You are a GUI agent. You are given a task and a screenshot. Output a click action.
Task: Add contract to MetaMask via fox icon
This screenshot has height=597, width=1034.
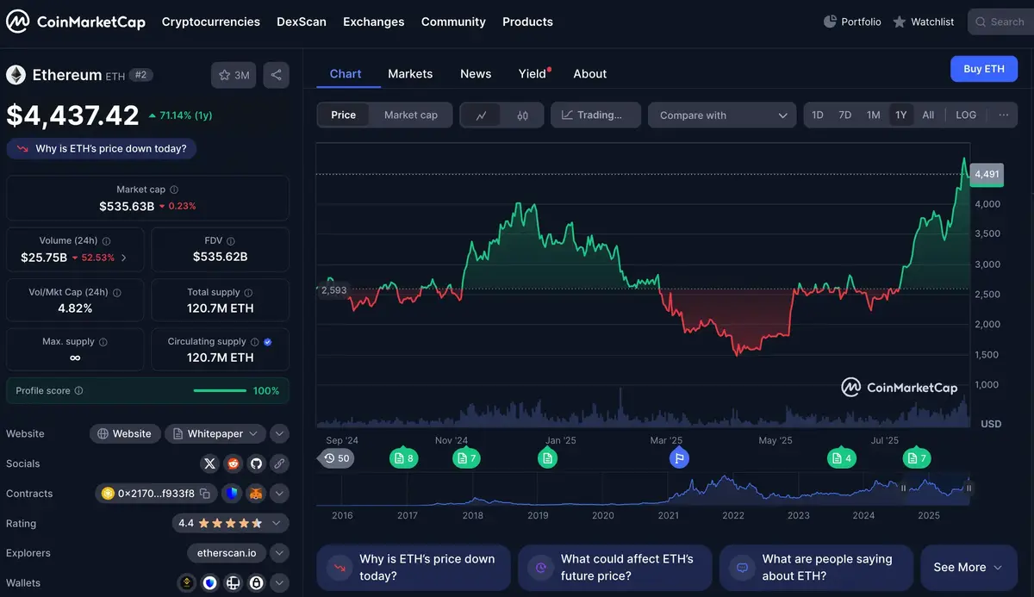256,493
